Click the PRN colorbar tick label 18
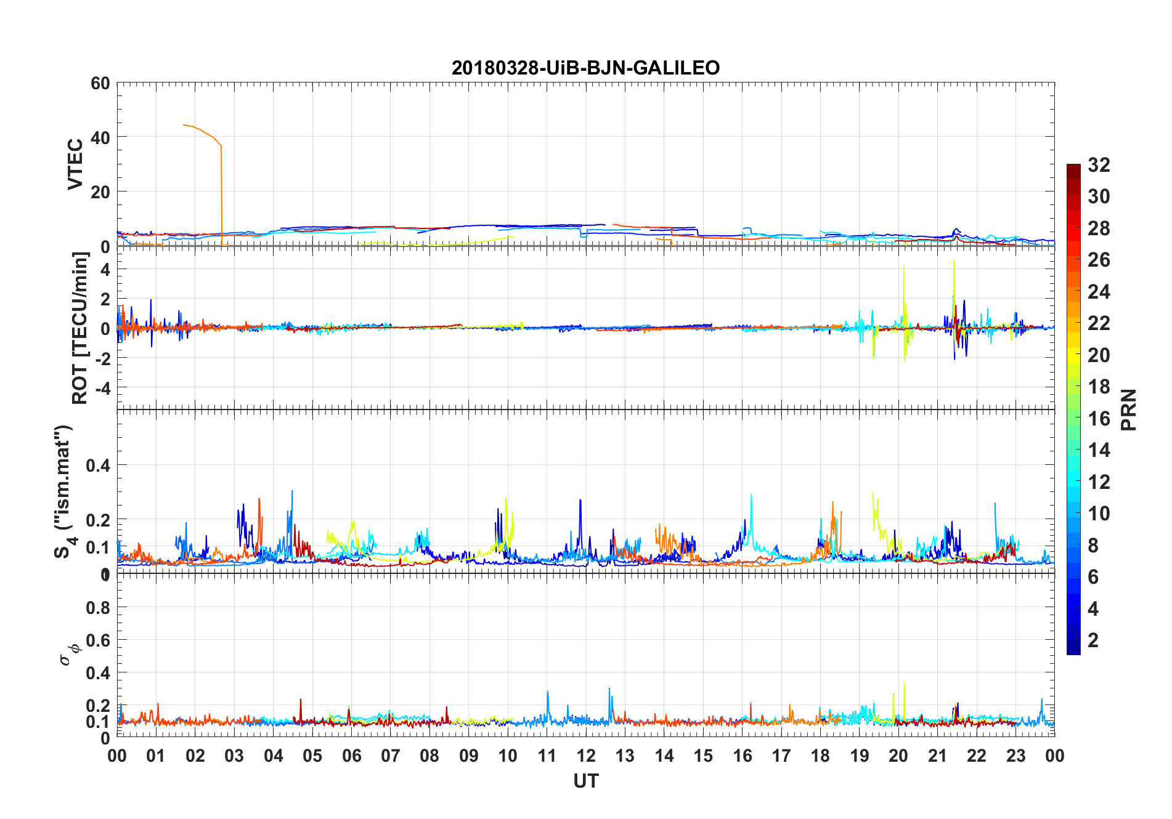Screen dimensions: 1172x819 [1099, 387]
